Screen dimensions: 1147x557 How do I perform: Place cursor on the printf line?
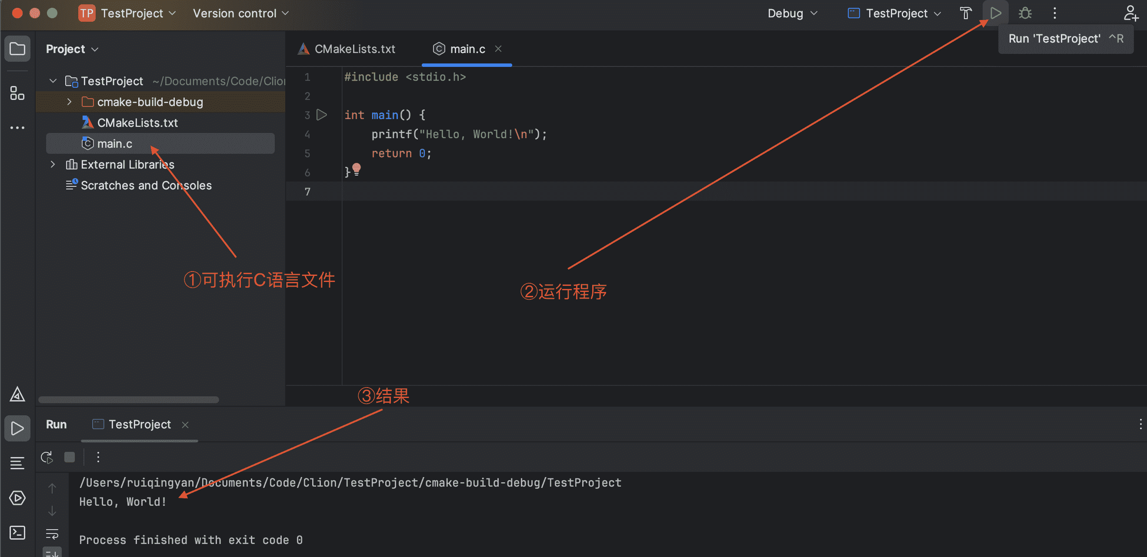click(x=459, y=134)
